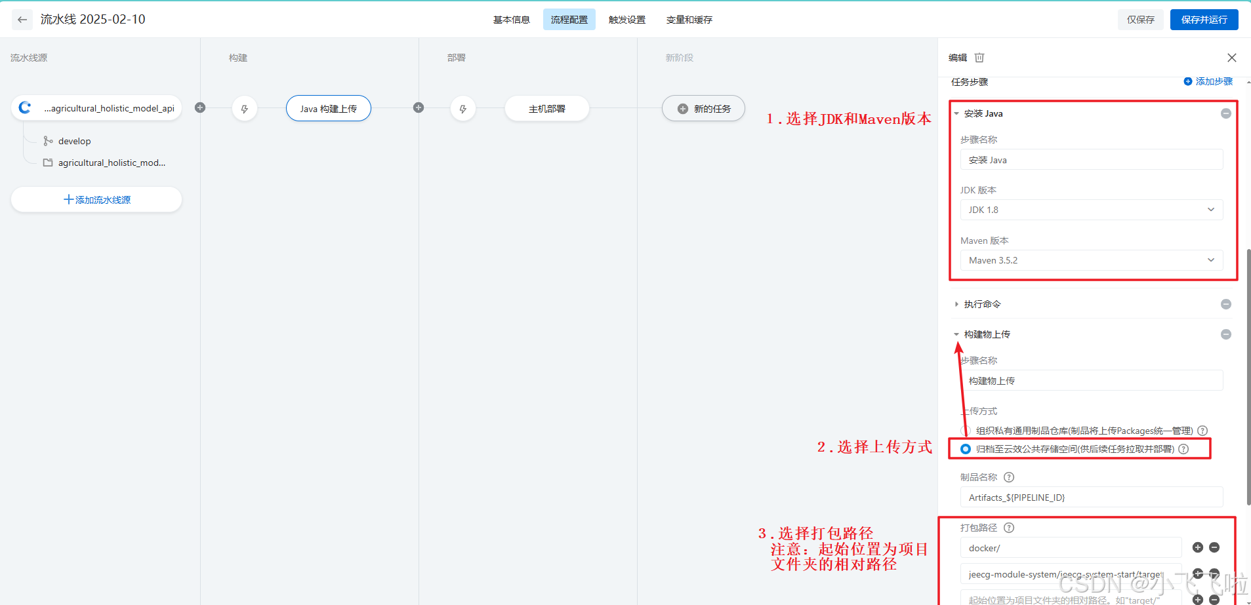This screenshot has height=605, width=1251.
Task: Remove the 执行命令 step via minus icon
Action: (1226, 304)
